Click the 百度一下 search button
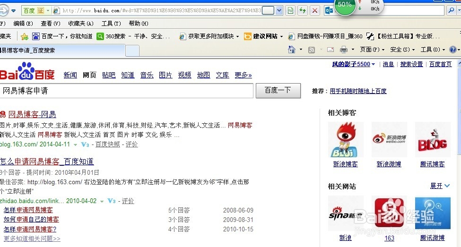Viewport: 461px width, 247px height. point(278,91)
